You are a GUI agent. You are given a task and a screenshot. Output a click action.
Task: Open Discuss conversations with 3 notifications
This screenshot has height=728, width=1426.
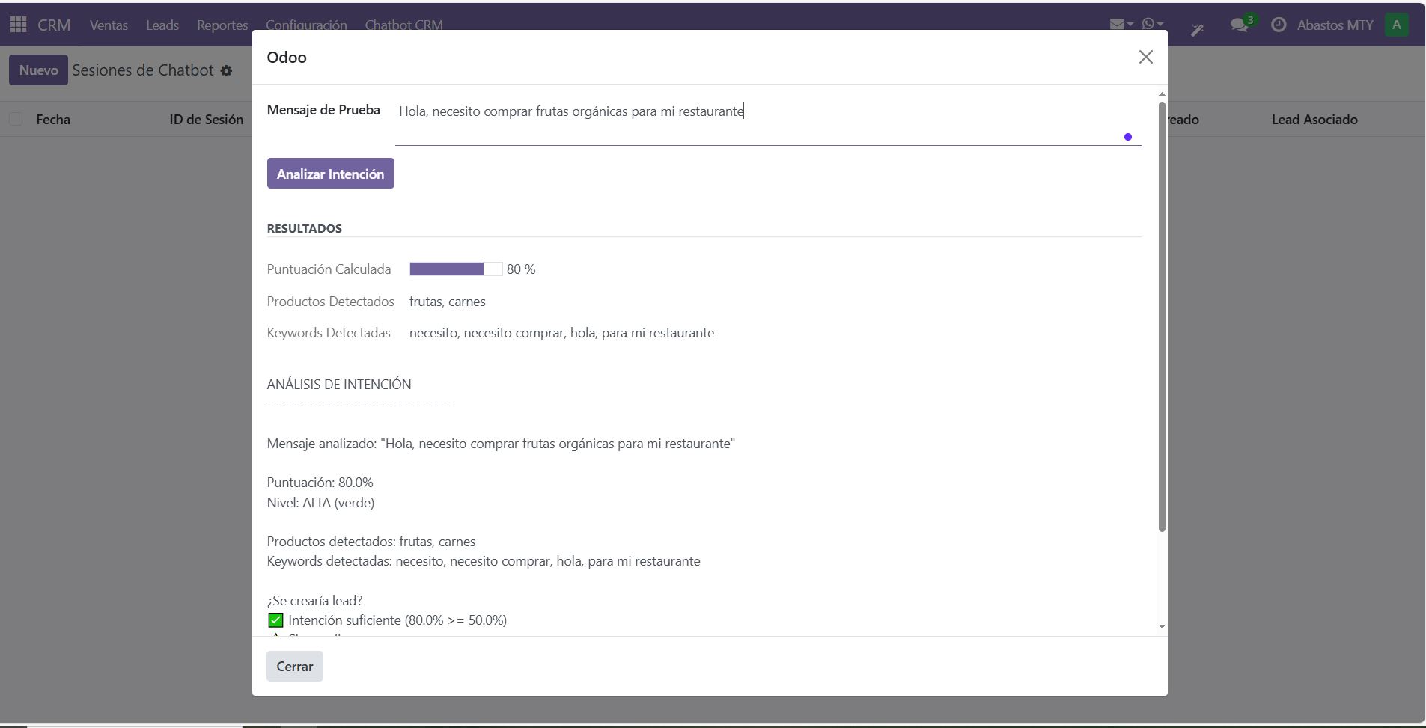pos(1240,24)
